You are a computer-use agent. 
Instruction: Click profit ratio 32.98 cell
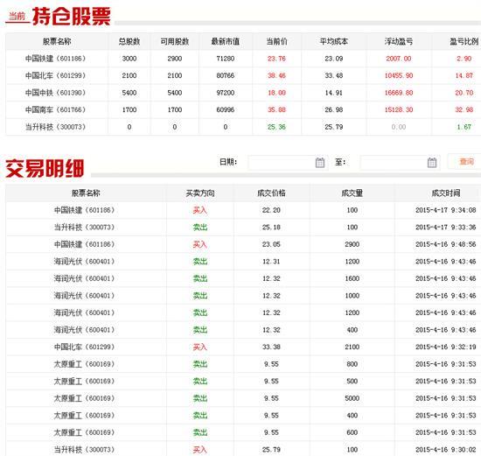(x=464, y=109)
